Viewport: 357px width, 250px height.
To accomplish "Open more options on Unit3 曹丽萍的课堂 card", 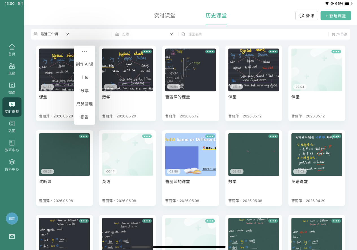I will (210, 136).
